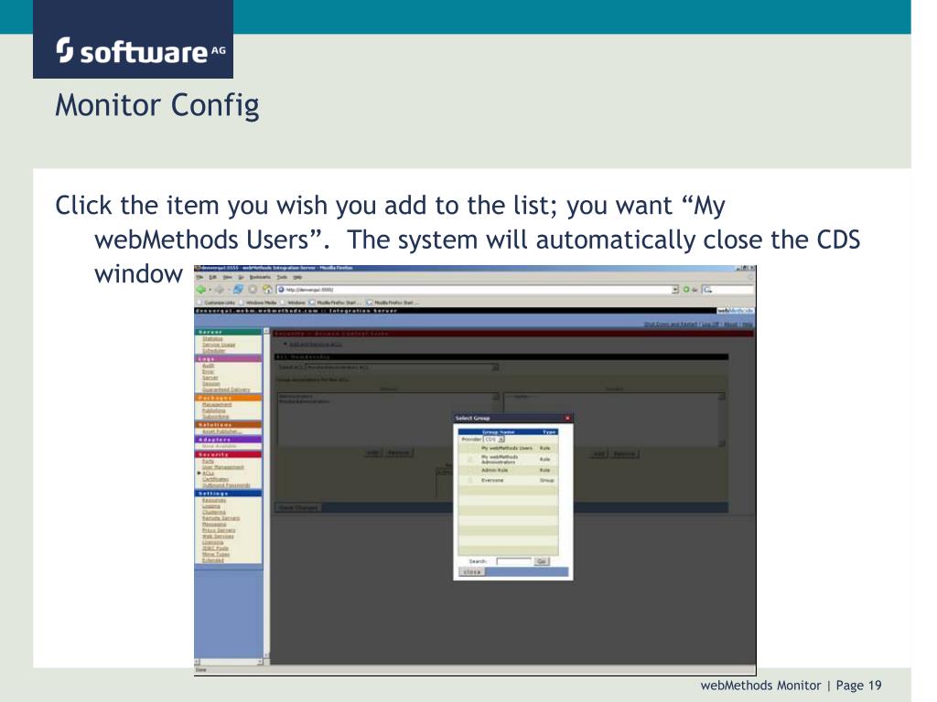This screenshot has height=702, width=937.
Task: Open the Firefox Help menu
Action: tap(297, 277)
